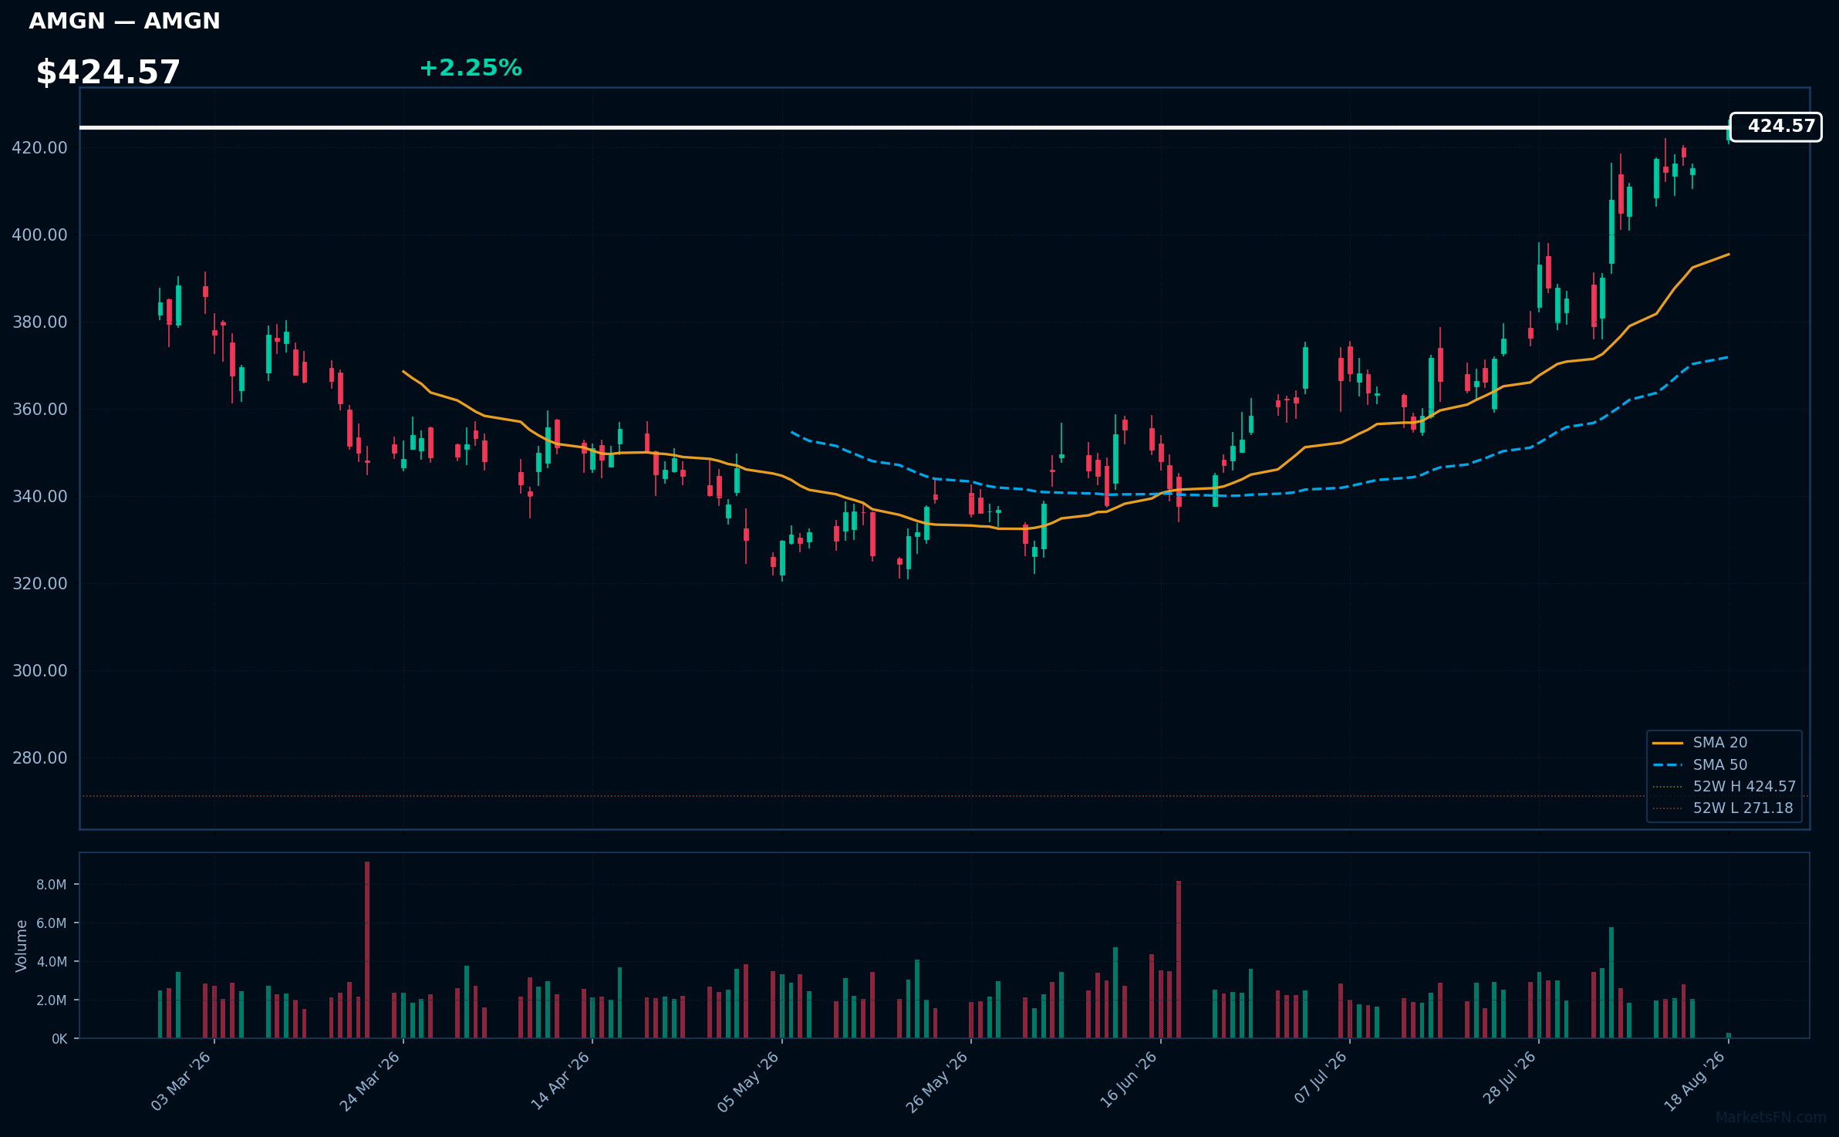The image size is (1839, 1137).
Task: Click the 320.00 price axis label
Action: tap(39, 583)
